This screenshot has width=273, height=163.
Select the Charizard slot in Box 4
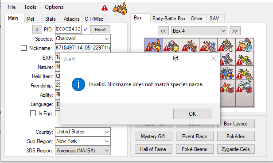154,45
